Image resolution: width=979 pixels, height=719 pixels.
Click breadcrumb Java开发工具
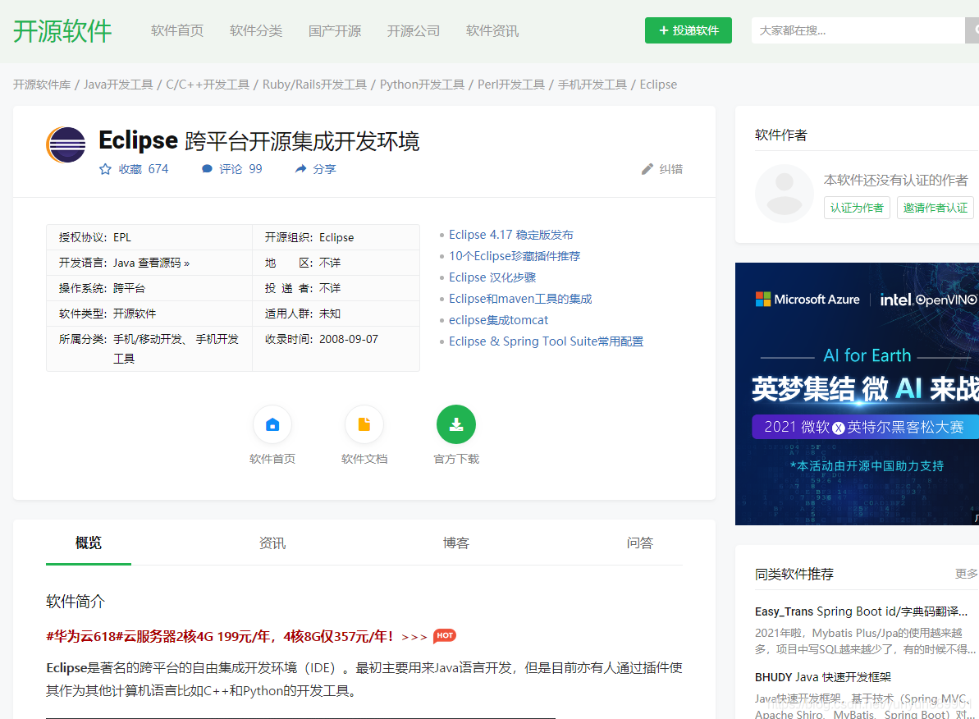(x=118, y=85)
